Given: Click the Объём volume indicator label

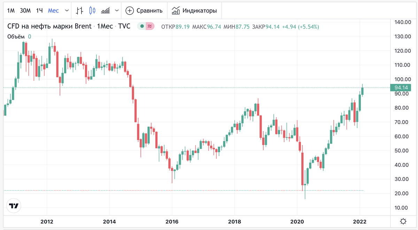Looking at the screenshot, I should (16, 36).
